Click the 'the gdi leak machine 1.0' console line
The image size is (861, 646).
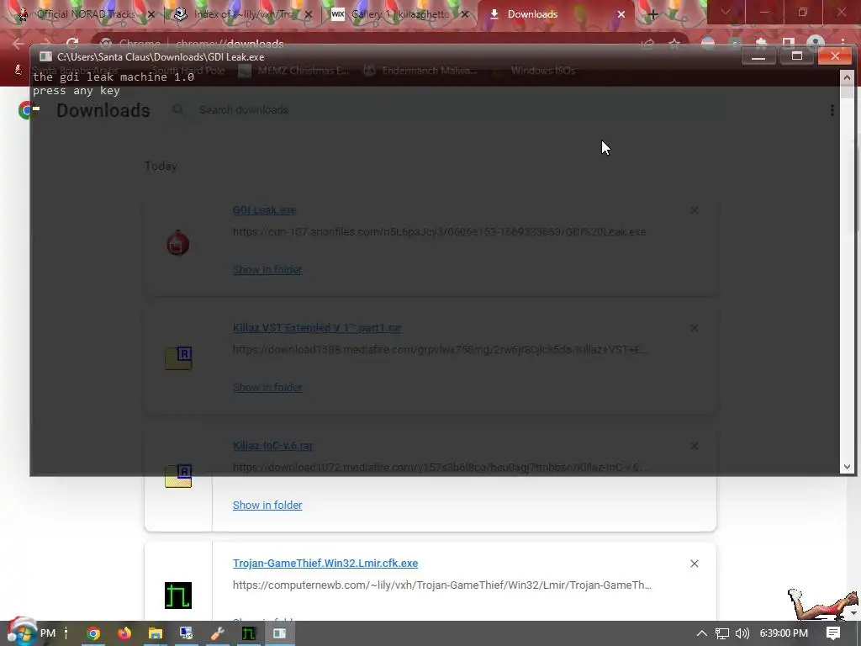pos(114,77)
